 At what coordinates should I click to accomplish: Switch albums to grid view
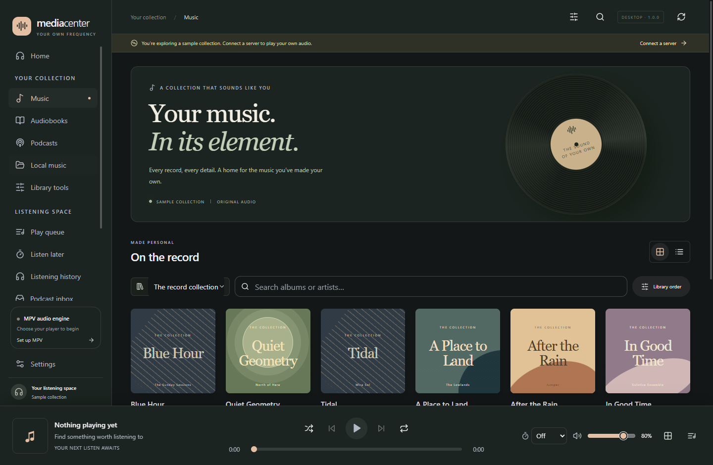click(x=660, y=252)
